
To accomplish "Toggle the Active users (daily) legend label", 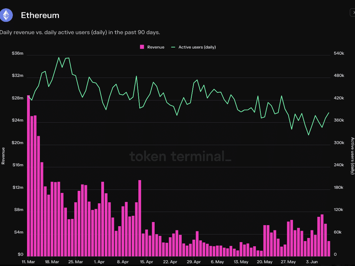I will (x=197, y=47).
